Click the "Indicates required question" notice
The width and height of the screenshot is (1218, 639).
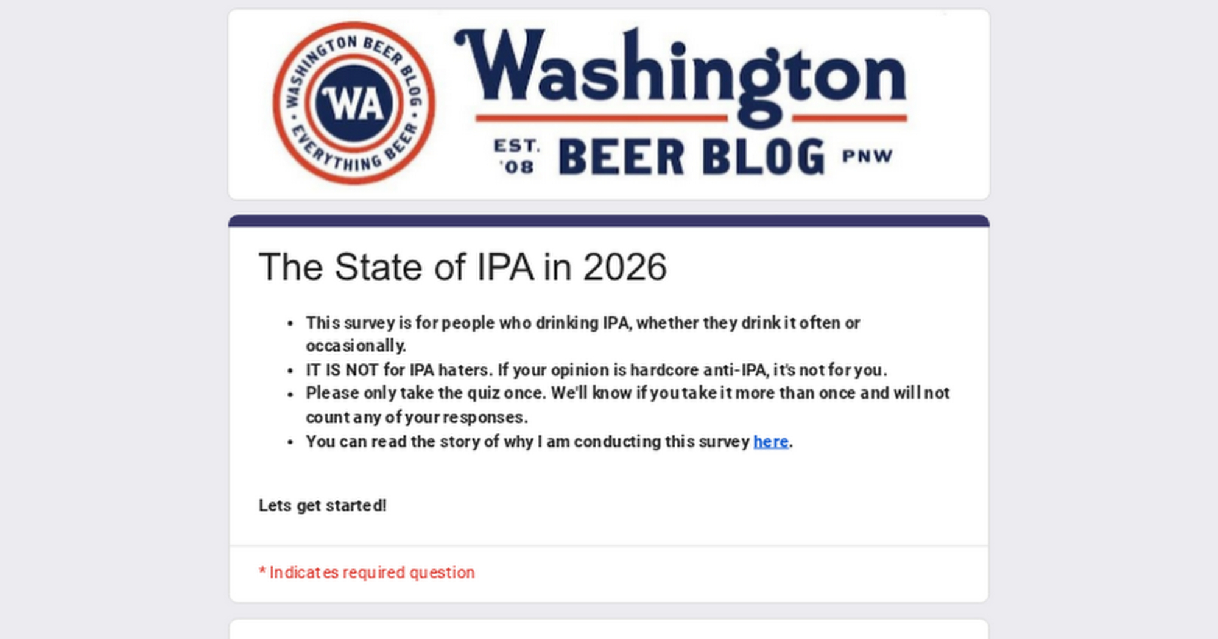(371, 572)
